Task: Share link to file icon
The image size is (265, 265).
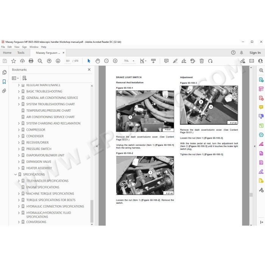Action: 243,61
